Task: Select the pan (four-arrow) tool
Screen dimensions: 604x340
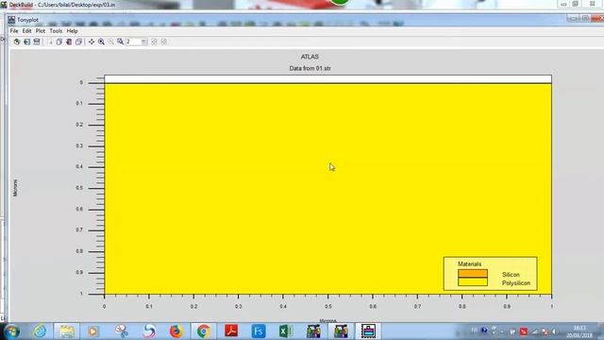Action: click(x=92, y=42)
